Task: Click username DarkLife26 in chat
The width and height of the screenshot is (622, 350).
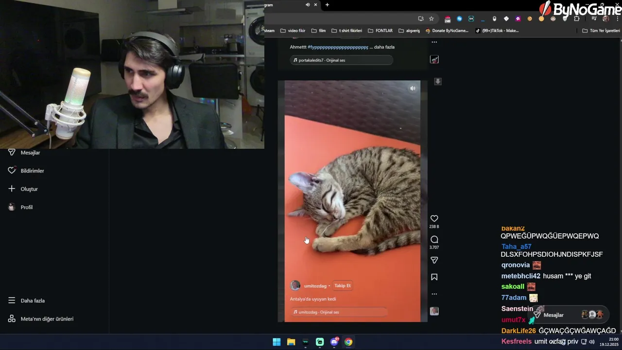Action: click(x=518, y=331)
